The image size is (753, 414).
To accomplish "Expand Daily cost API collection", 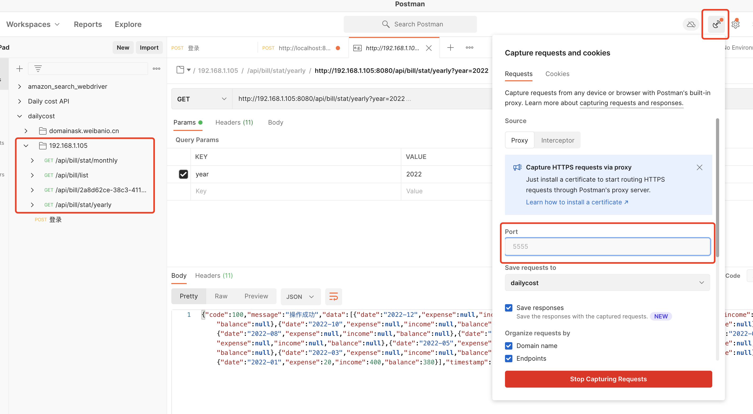I will (x=20, y=101).
